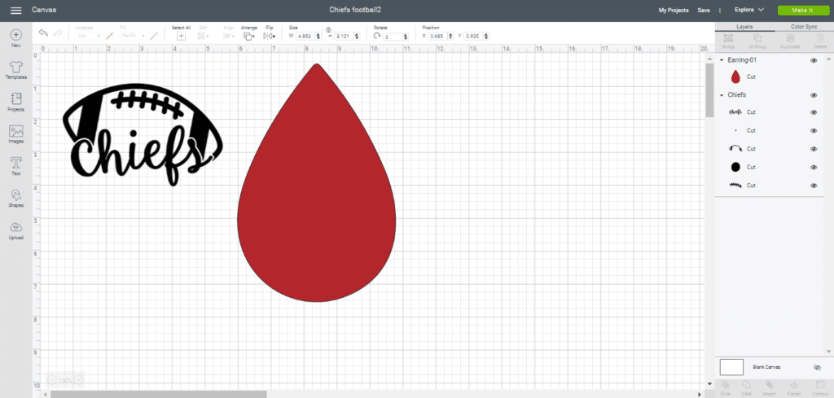
Task: Click the New project icon
Action: [x=15, y=36]
